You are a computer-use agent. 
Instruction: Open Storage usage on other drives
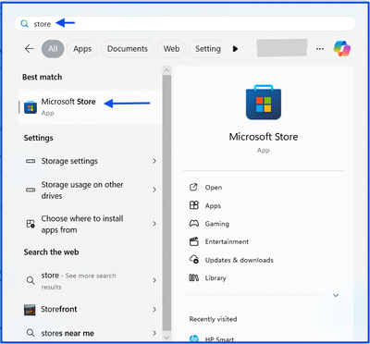pos(90,190)
